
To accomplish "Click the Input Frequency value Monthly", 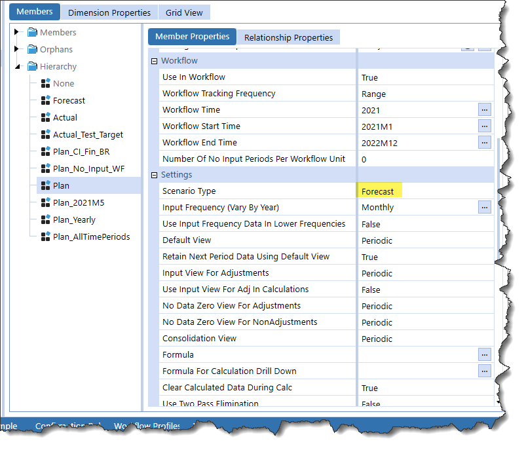I will click(x=377, y=208).
